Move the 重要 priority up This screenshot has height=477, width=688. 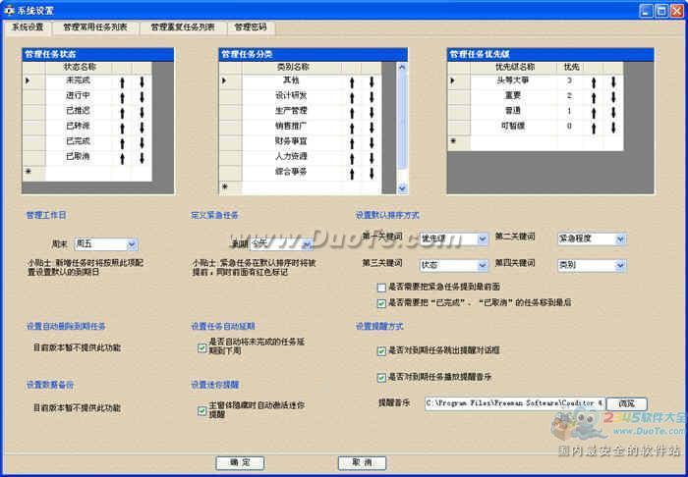(x=594, y=96)
